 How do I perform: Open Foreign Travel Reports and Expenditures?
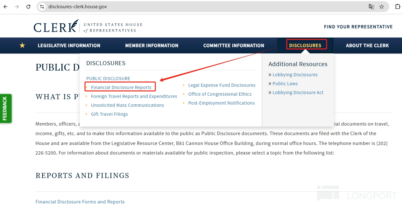point(134,96)
